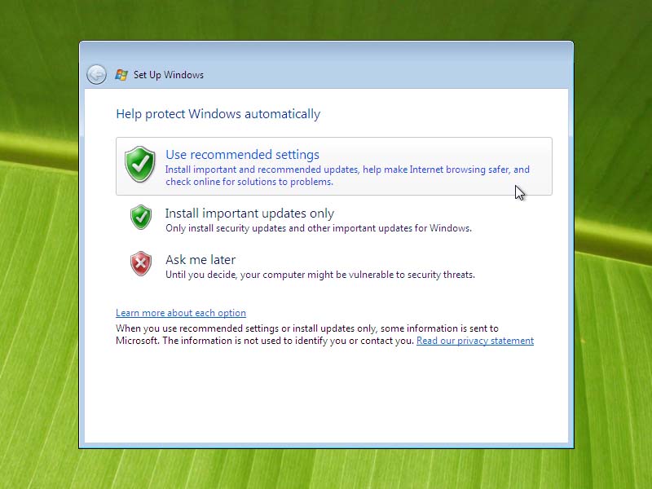Click the green shield beside Install important updates
The image size is (652, 489).
(x=141, y=217)
